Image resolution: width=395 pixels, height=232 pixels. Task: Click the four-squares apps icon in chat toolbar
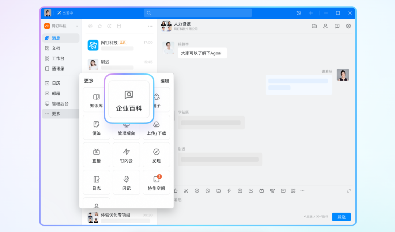click(293, 191)
